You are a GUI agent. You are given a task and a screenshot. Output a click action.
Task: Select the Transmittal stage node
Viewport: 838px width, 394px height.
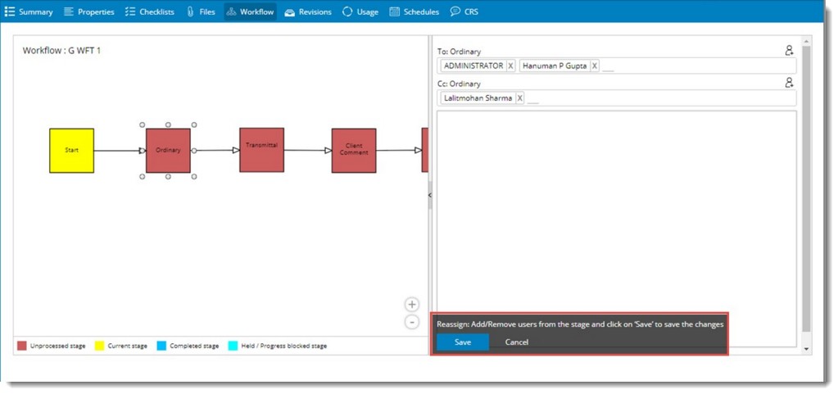[x=261, y=150]
